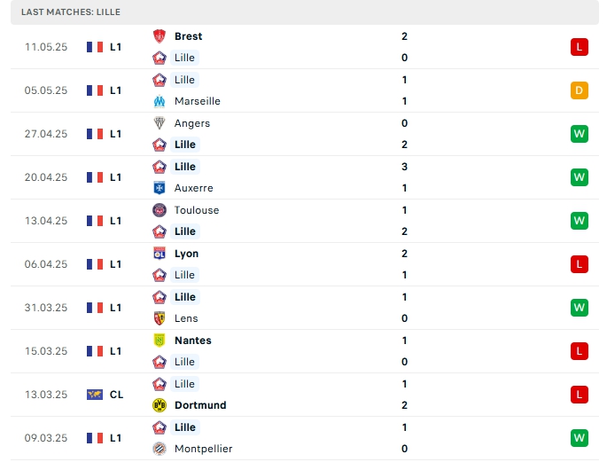
Task: Click the Dortmund BVB logo
Action: click(160, 405)
